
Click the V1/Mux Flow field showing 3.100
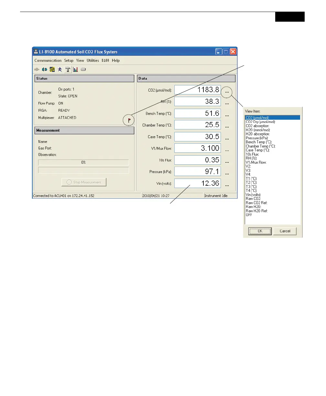(x=198, y=148)
